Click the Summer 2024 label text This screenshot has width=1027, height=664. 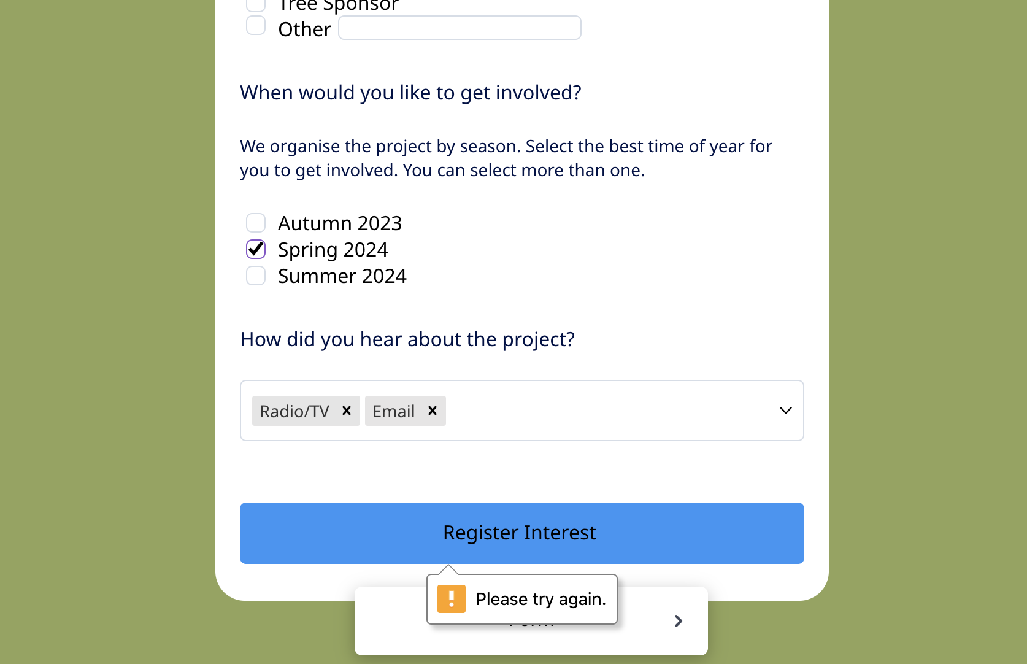(x=342, y=276)
